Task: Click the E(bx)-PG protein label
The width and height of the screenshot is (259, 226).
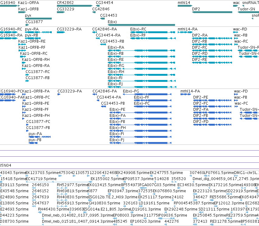Action: (131, 91)
